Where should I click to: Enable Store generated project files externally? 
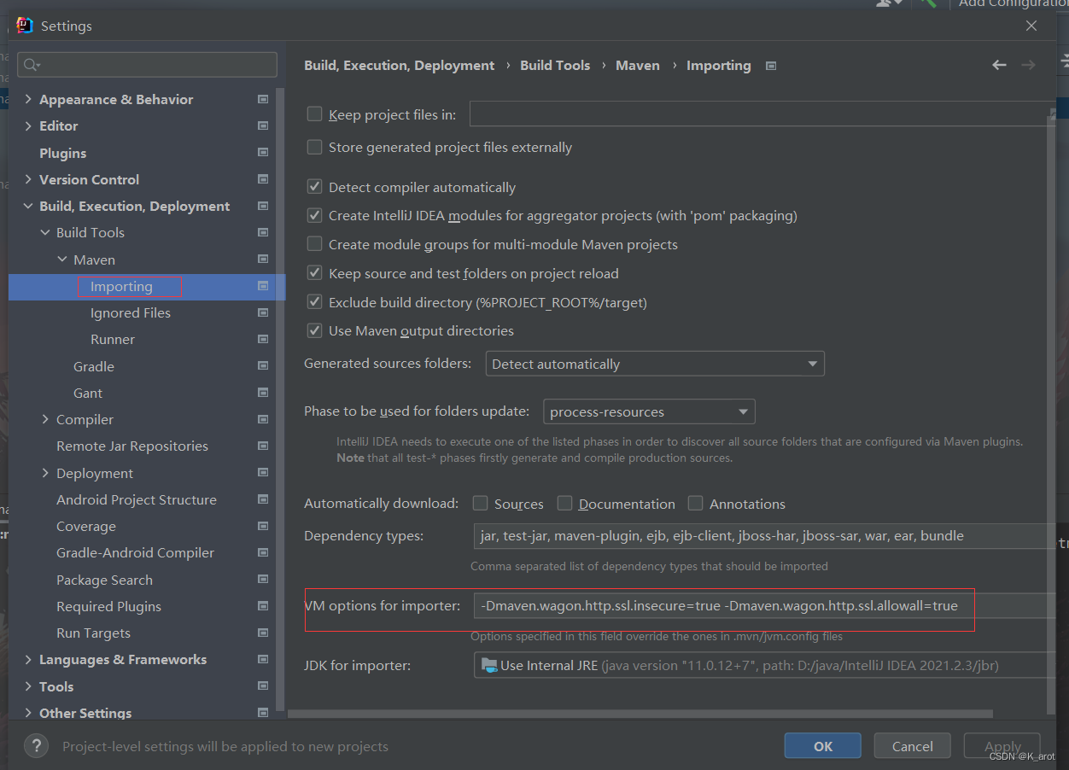[314, 147]
